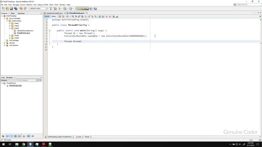262x147 pixels.
Task: Toggle fully qualified names filter in Navigator
Action: click(24, 136)
